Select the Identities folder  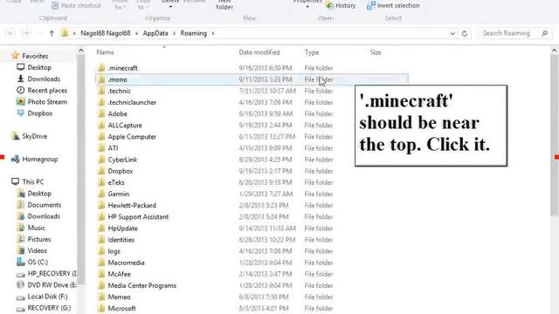(x=121, y=240)
